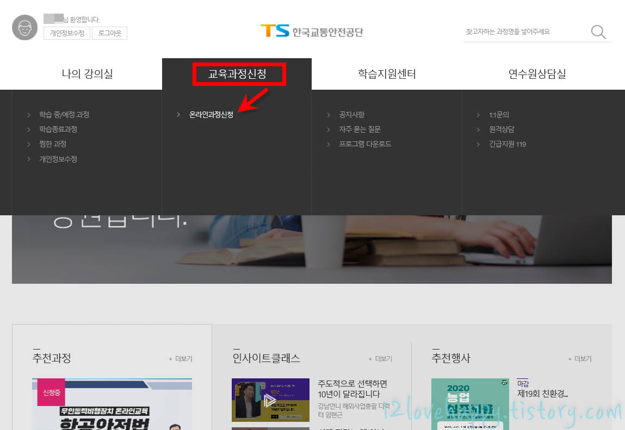Open the 항공안전법 recommended course thumbnail
This screenshot has height=430, width=625.
112,404
